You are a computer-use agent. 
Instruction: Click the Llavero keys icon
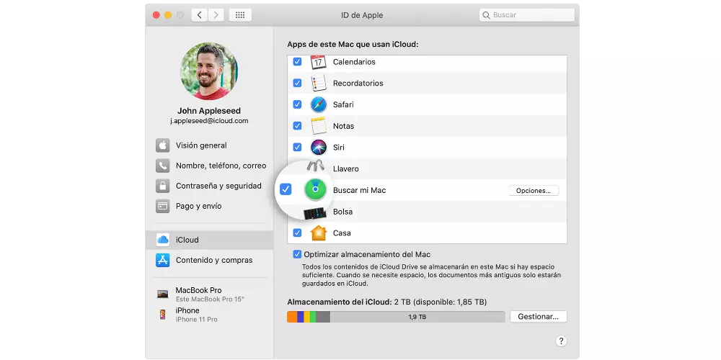[316, 166]
